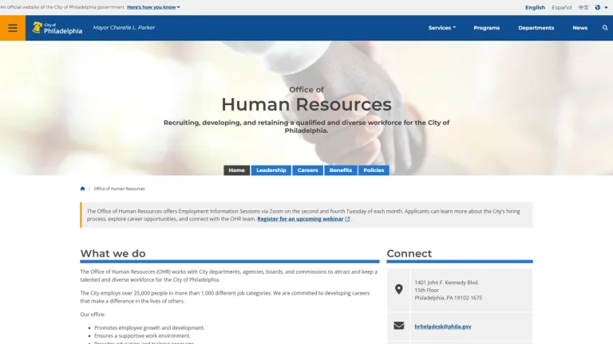Switch language to Español
Screen dimensions: 613x344
[561, 7]
